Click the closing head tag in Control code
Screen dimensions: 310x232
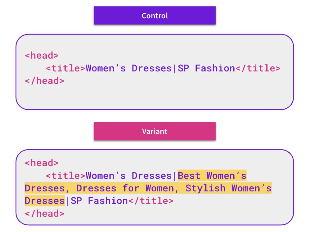[45, 81]
